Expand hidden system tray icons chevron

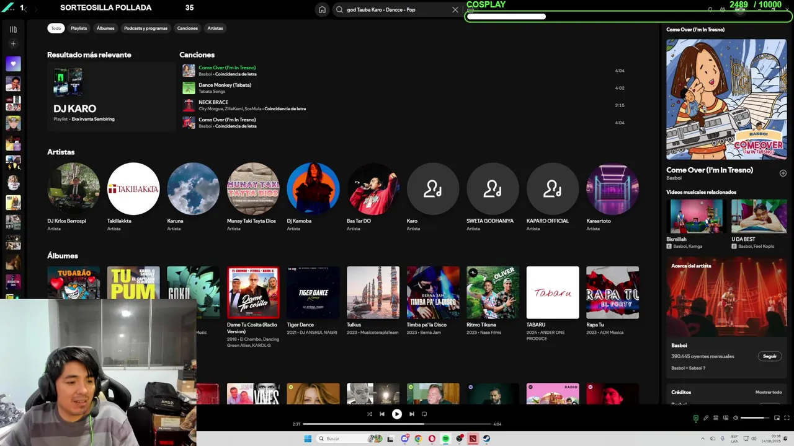(703, 439)
